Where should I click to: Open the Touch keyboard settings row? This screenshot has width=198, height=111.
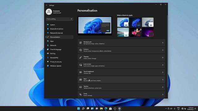coord(122,72)
